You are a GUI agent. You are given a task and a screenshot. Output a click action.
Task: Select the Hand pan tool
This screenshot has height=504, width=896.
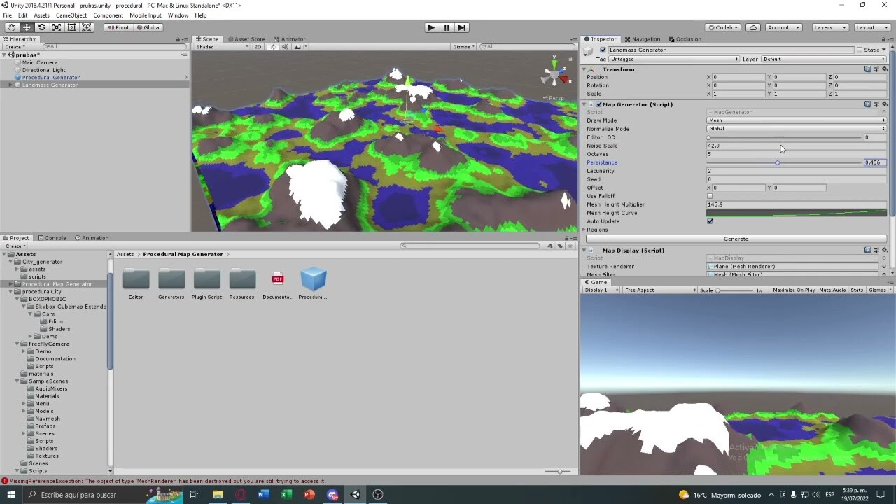[11, 27]
